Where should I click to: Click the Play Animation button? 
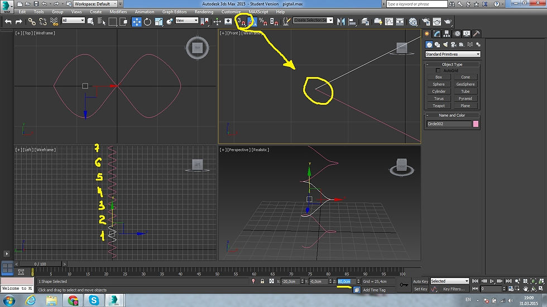[492, 281]
